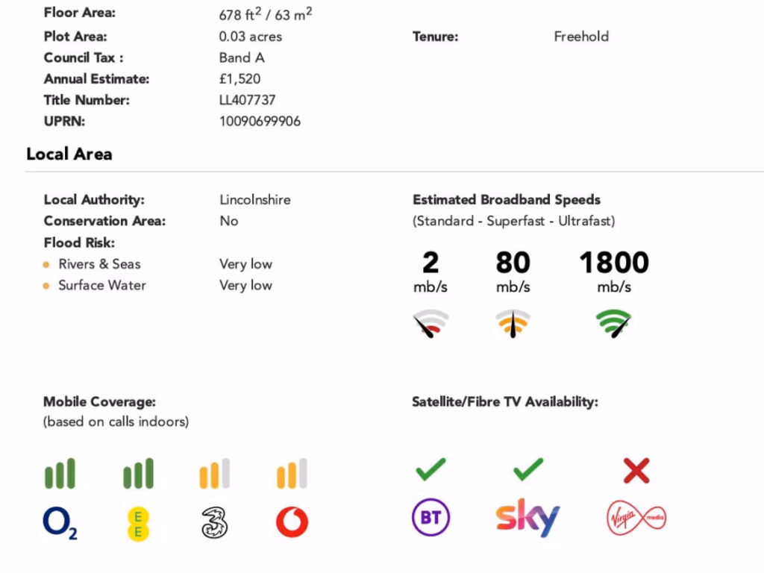Screen dimensions: 764x573
Task: Click the Freehold tenure value
Action: [x=581, y=37]
